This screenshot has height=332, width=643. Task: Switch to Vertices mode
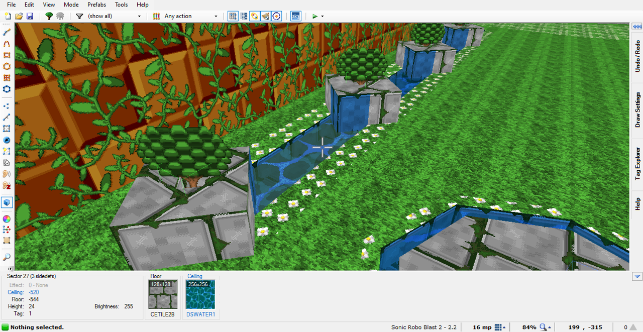(7, 106)
